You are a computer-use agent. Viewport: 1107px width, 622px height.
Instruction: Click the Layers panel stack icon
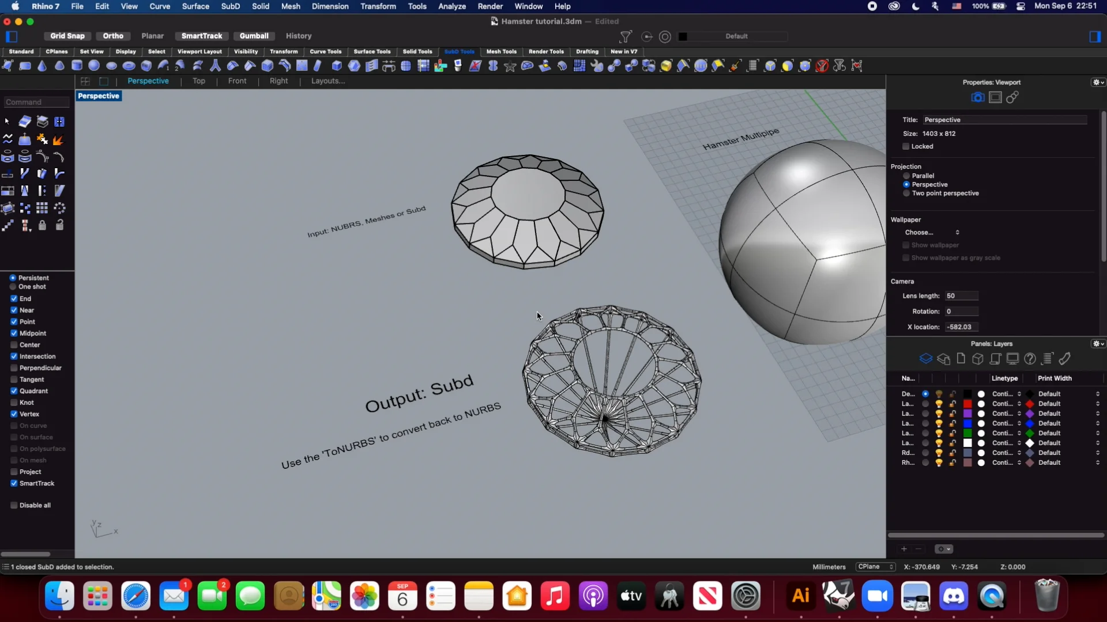click(925, 359)
